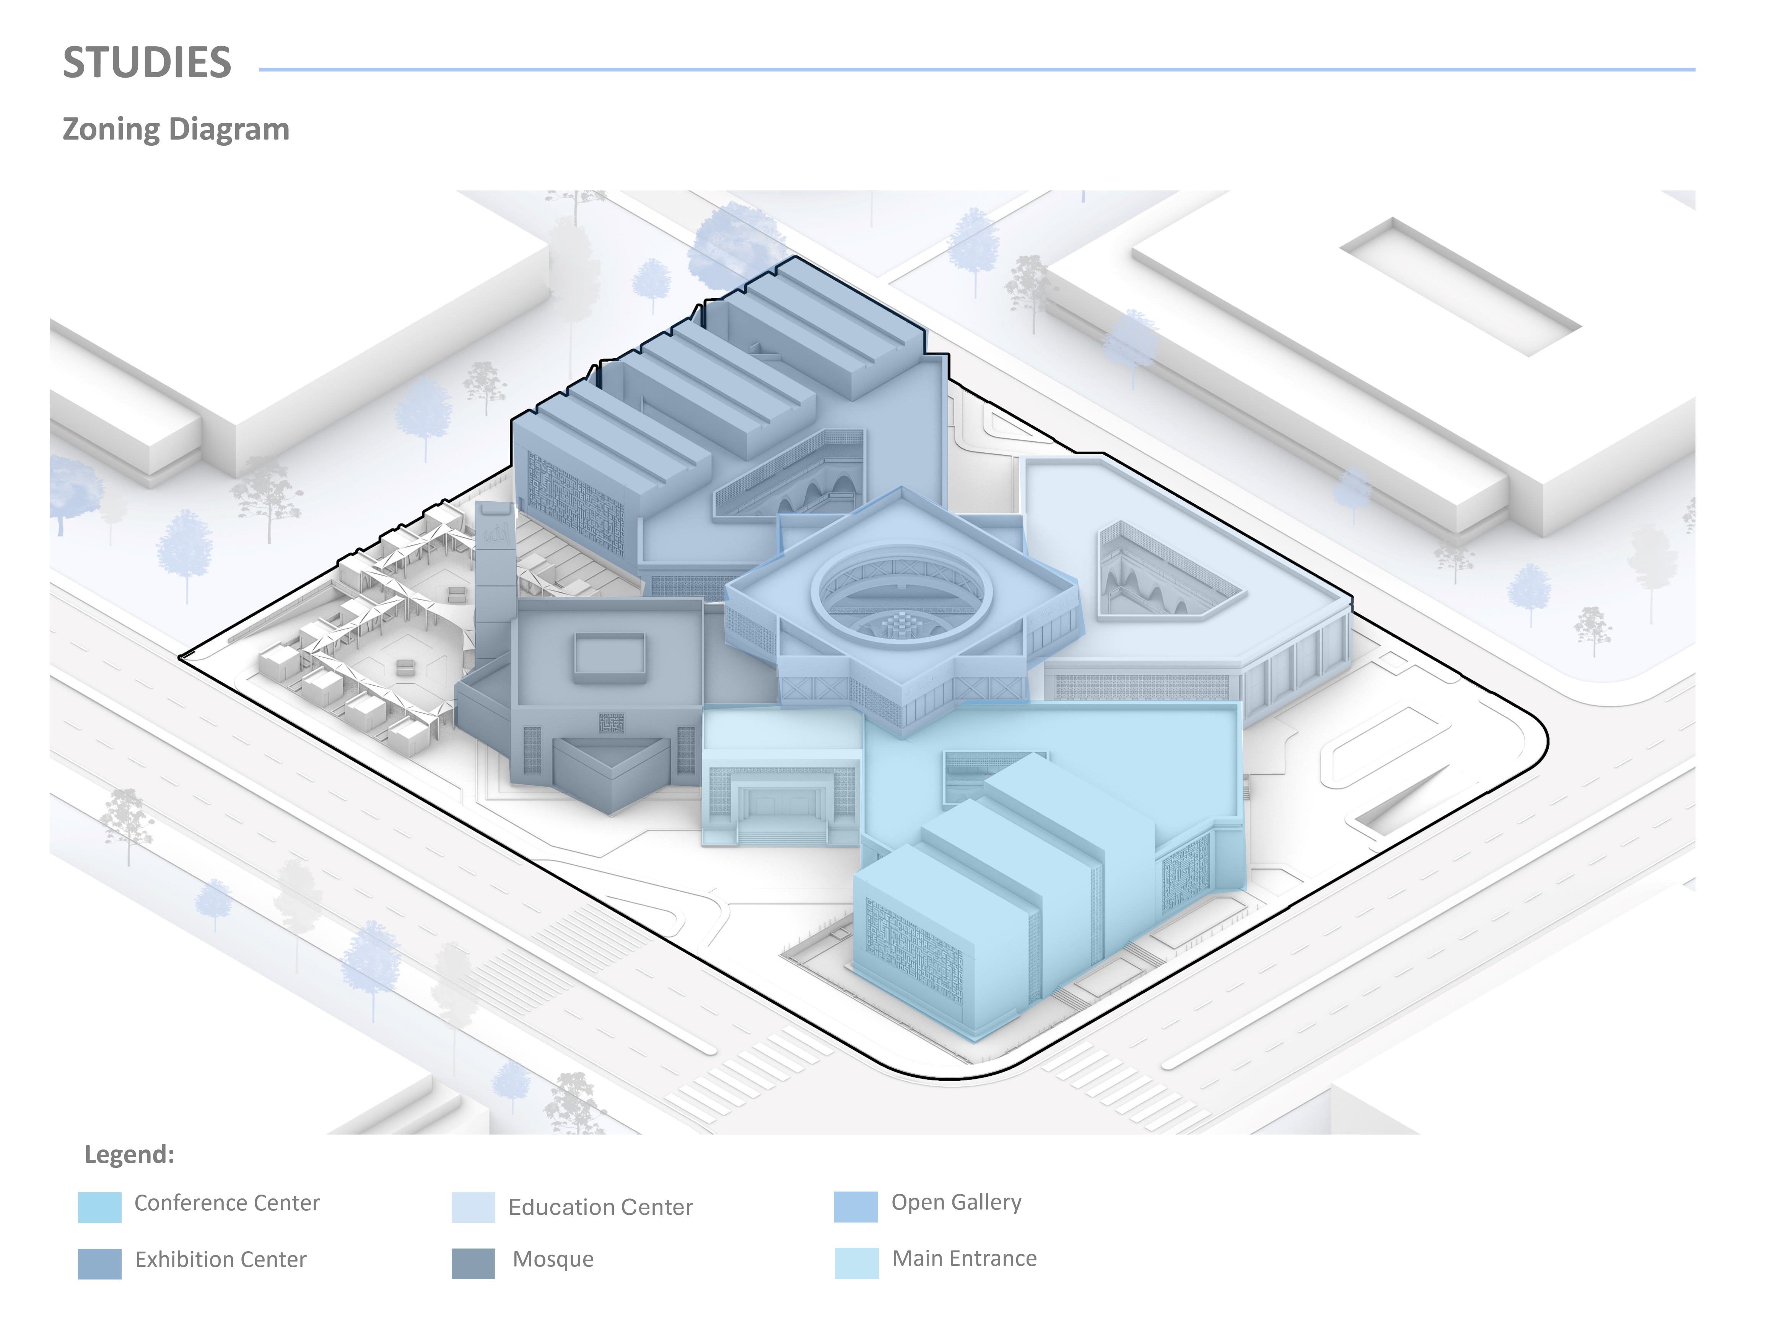Click the Conference Center legend color swatch
This screenshot has width=1767, height=1325.
pyautogui.click(x=99, y=1207)
